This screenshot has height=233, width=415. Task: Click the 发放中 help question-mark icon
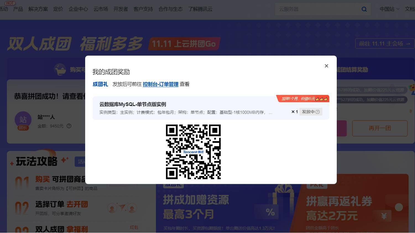[x=317, y=112]
